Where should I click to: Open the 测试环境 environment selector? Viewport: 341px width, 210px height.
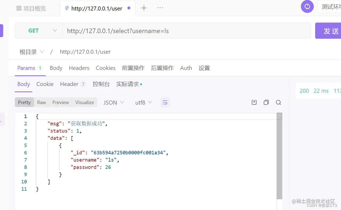point(329,7)
